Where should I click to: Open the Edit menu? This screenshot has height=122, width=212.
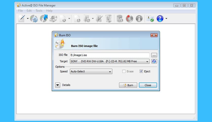coord(29,11)
